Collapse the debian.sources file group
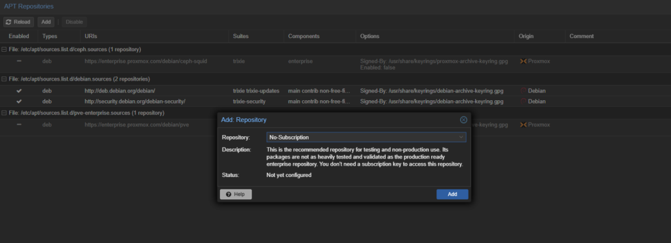 pyautogui.click(x=4, y=79)
